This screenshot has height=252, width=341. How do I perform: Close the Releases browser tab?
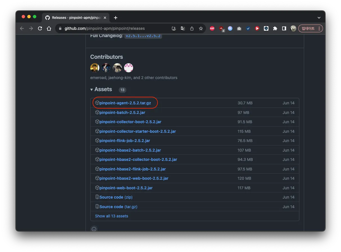(x=105, y=18)
